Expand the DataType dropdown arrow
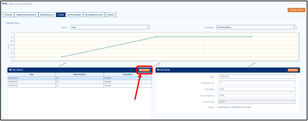This screenshot has width=308, height=121. 295,27
